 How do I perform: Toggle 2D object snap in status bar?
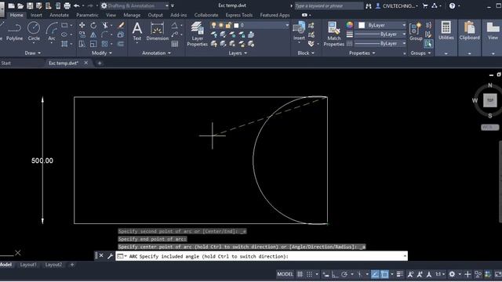(x=384, y=274)
